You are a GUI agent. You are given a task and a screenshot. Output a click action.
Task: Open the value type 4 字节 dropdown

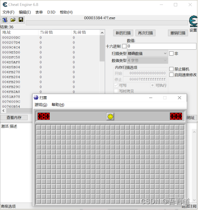click(148, 61)
